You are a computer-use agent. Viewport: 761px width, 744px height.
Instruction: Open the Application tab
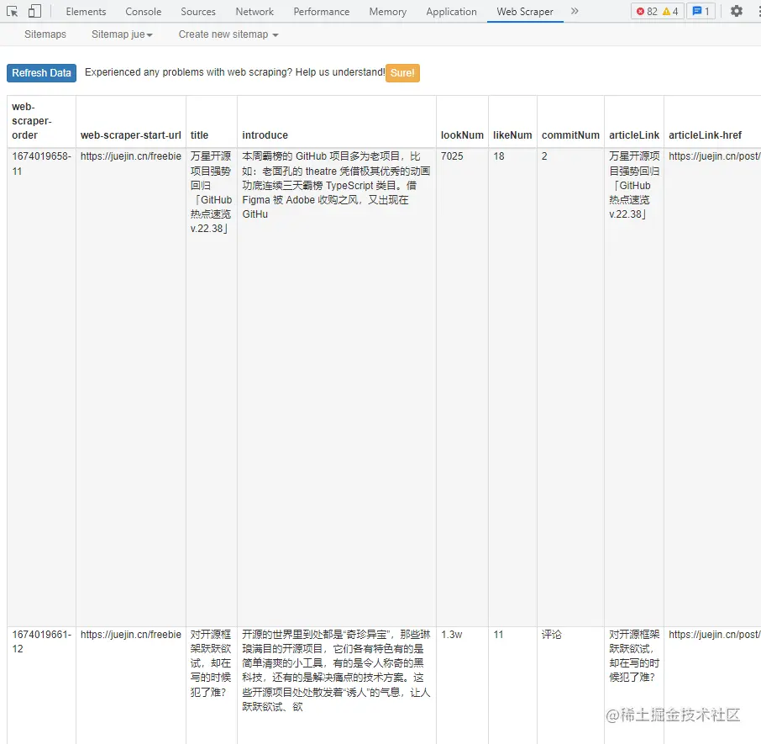pos(451,12)
